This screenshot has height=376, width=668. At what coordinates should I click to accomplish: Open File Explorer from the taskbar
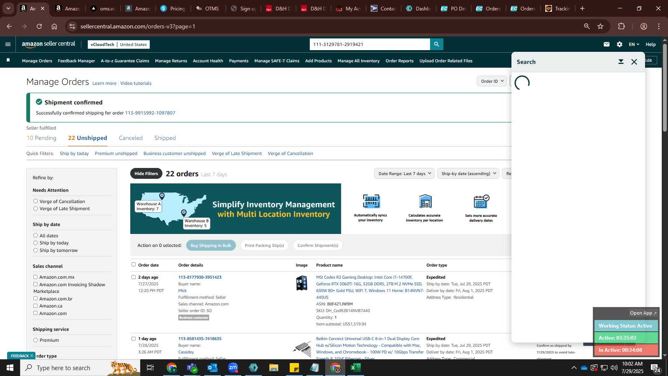click(x=274, y=368)
